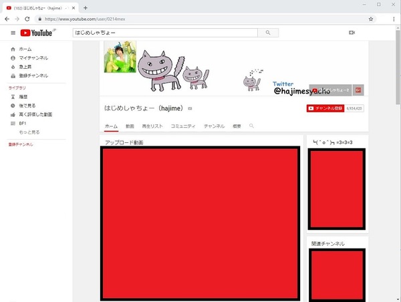Click the browser forward arrow
The height and width of the screenshot is (302, 401).
[17, 19]
